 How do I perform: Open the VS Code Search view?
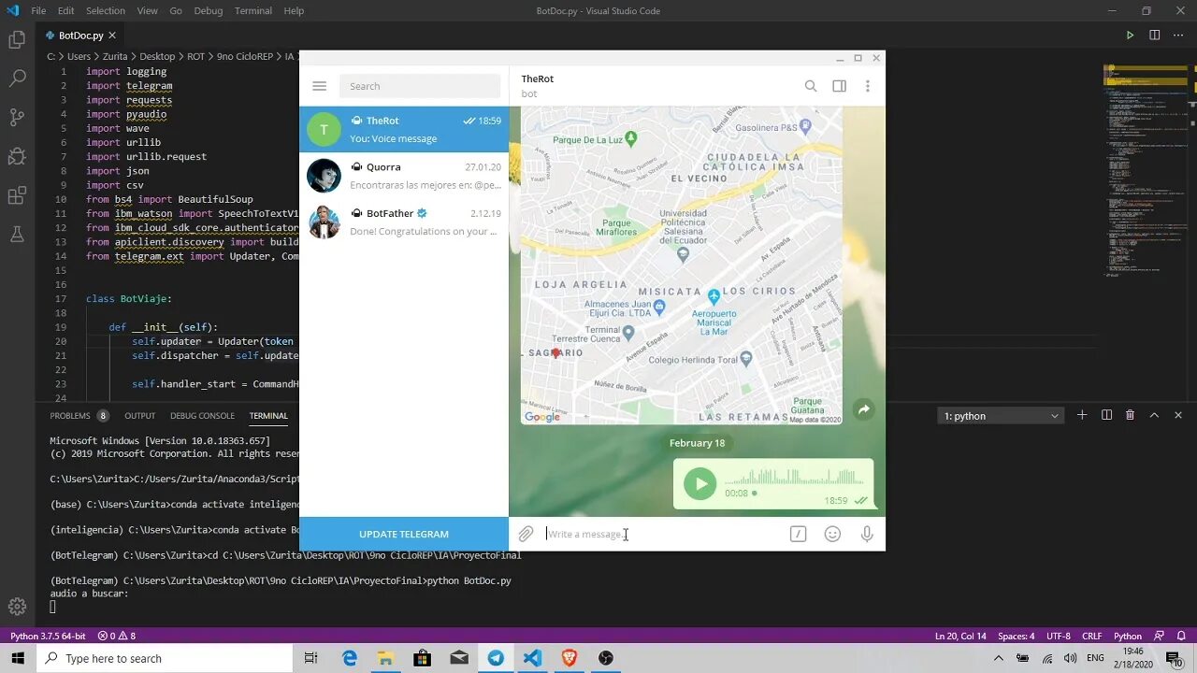click(x=17, y=79)
